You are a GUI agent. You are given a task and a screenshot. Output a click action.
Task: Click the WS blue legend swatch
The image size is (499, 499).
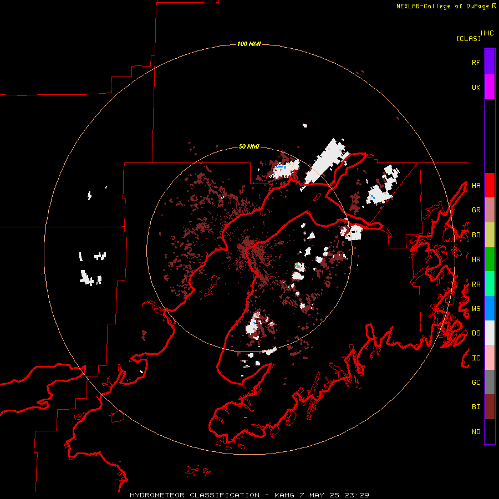pyautogui.click(x=490, y=308)
